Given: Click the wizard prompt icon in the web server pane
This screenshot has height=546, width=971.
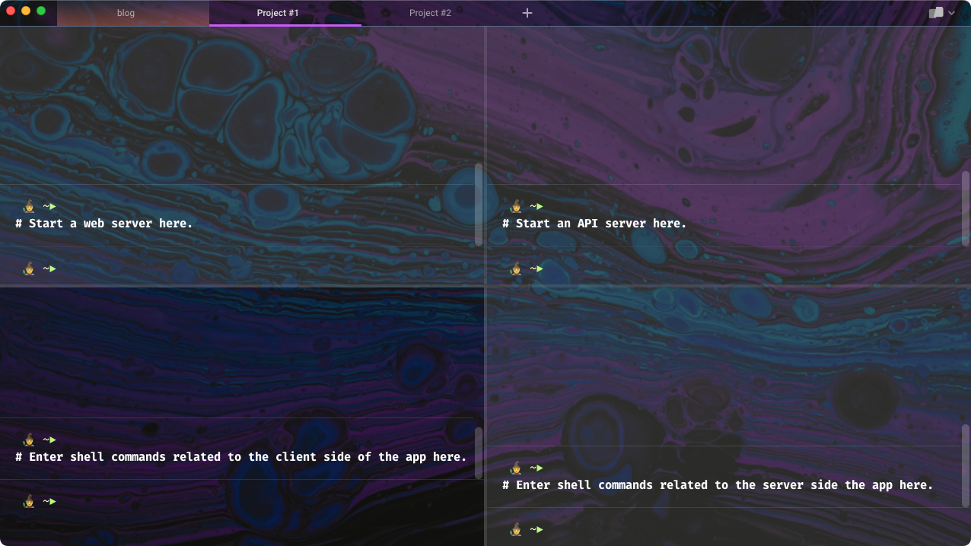Looking at the screenshot, I should (x=28, y=206).
